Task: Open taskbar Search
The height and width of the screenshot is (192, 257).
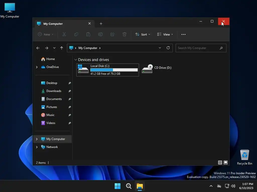Action: pyautogui.click(x=129, y=186)
